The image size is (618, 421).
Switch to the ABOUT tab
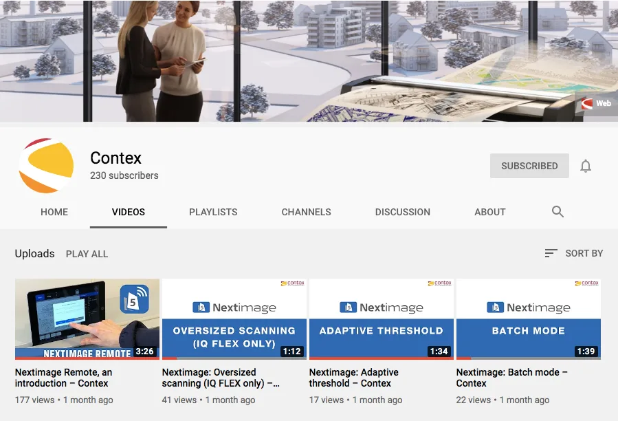[490, 212]
